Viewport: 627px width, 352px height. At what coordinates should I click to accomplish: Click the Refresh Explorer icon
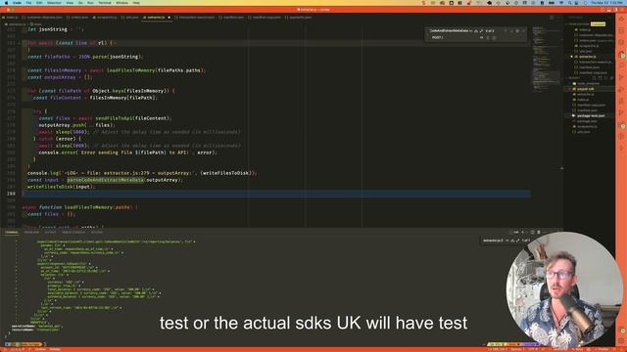click(605, 77)
